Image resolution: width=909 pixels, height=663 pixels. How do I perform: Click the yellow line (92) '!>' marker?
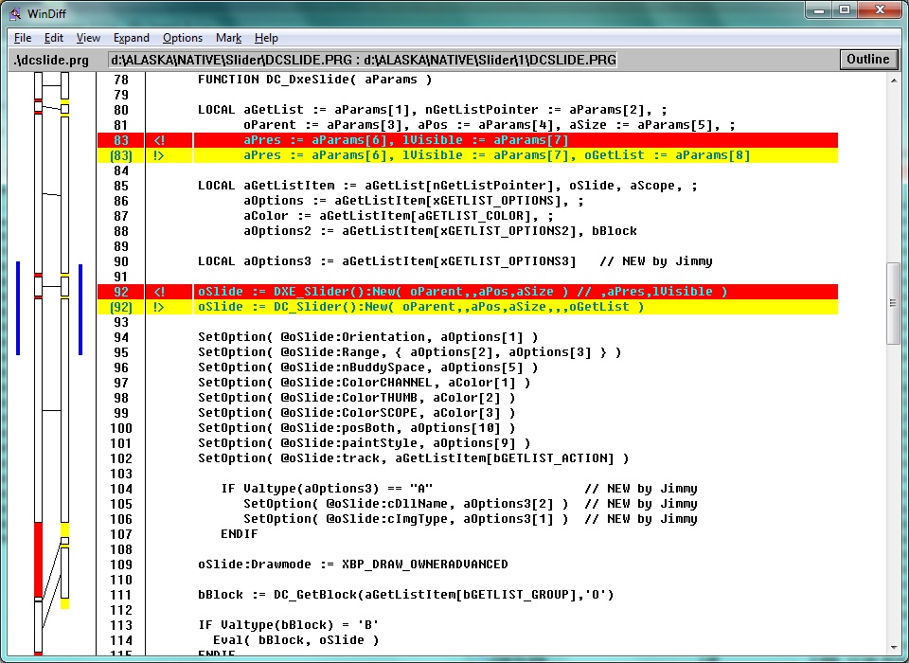coord(159,307)
